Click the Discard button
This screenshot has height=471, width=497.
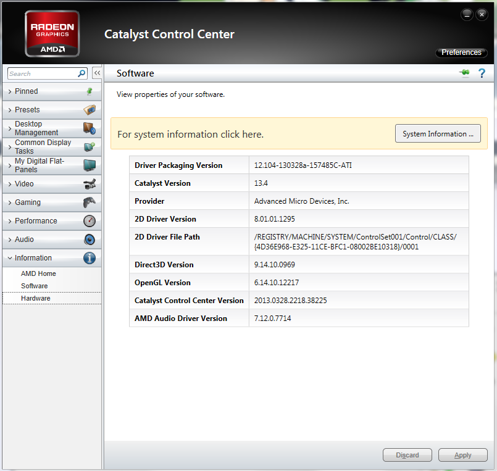click(407, 455)
